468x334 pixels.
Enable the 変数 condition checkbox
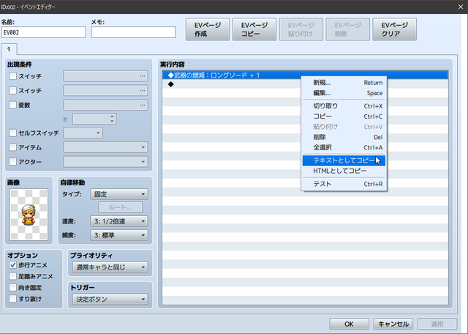(x=12, y=105)
